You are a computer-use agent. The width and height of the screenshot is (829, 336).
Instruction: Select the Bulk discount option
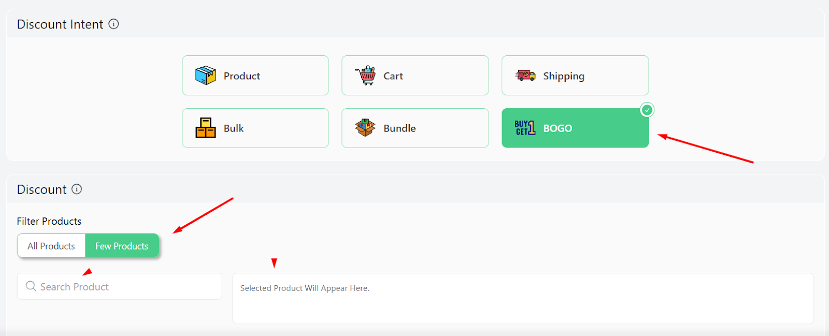coord(255,128)
